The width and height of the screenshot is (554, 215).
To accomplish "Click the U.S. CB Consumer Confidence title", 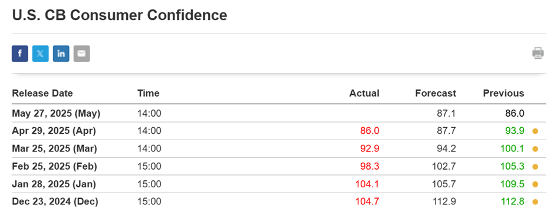I will point(120,15).
